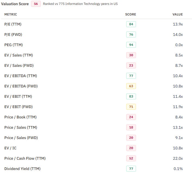Click value 13.9x for P/E (TTM)
192x173 pixels.
pyautogui.click(x=178, y=24)
